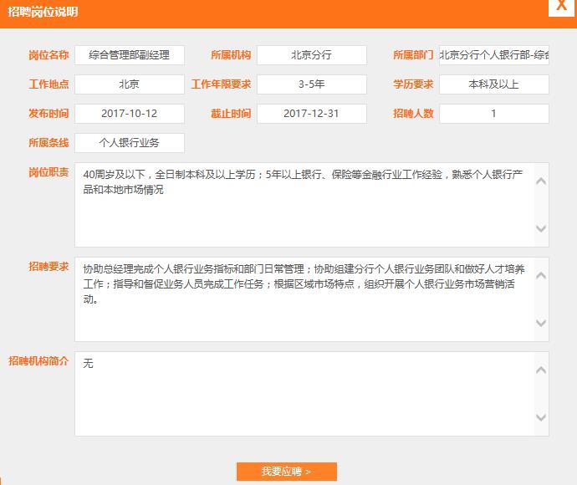Select the 招聘人数 field

(493, 114)
